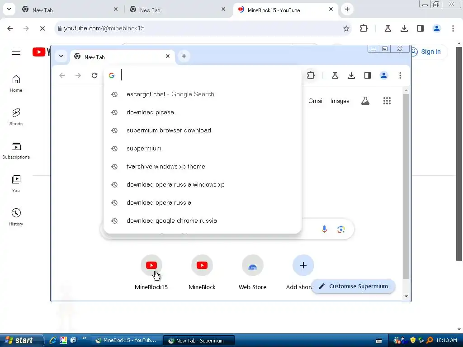Close the second New Tab in back window
This screenshot has height=347, width=463.
[223, 9]
